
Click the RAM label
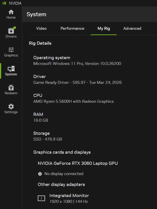[38, 114]
